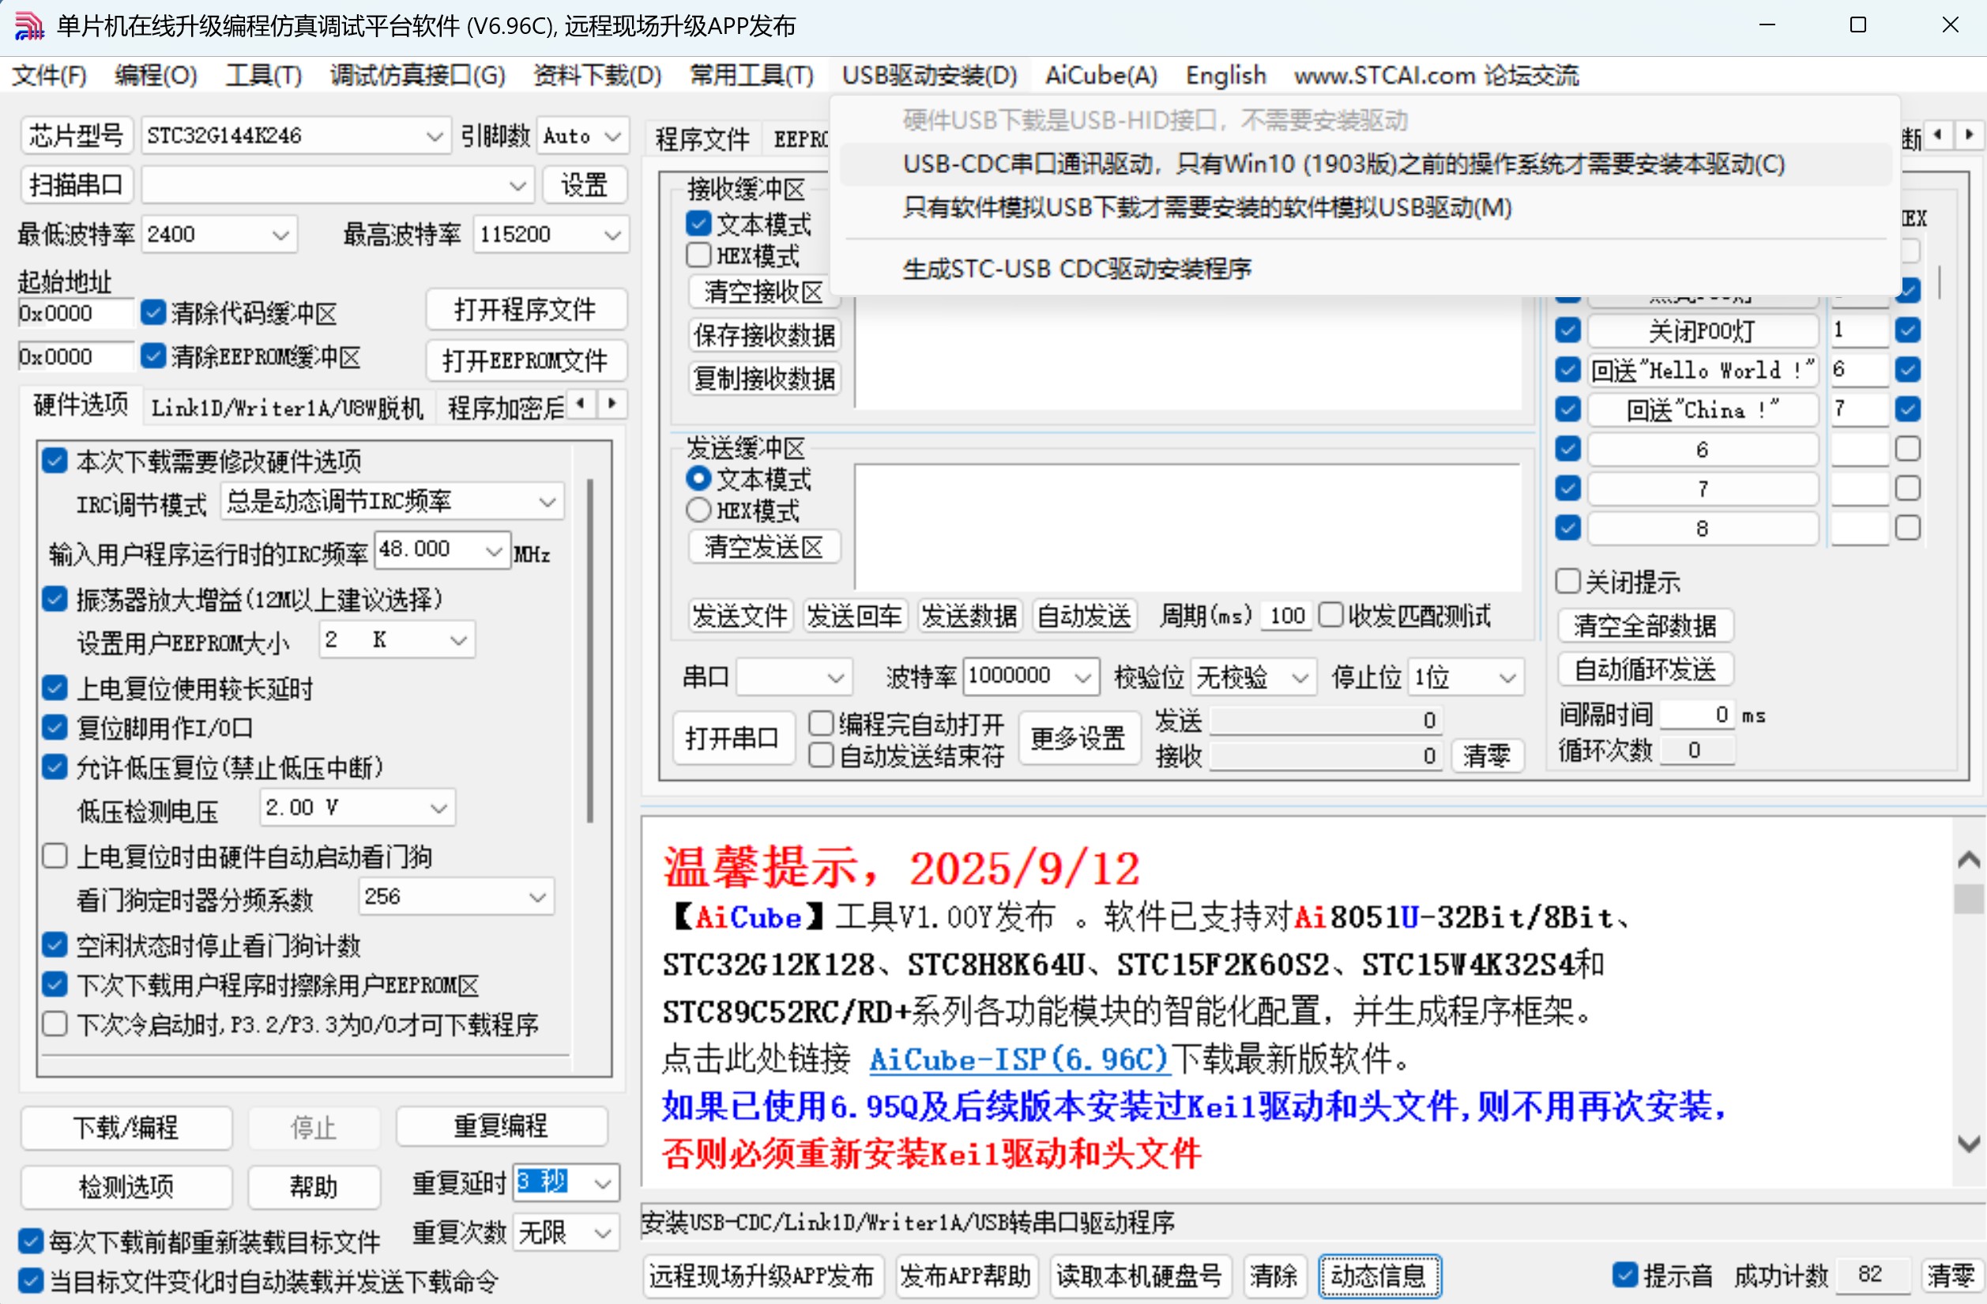
Task: Click the 周期(ms) input field showing 100
Action: click(1285, 616)
